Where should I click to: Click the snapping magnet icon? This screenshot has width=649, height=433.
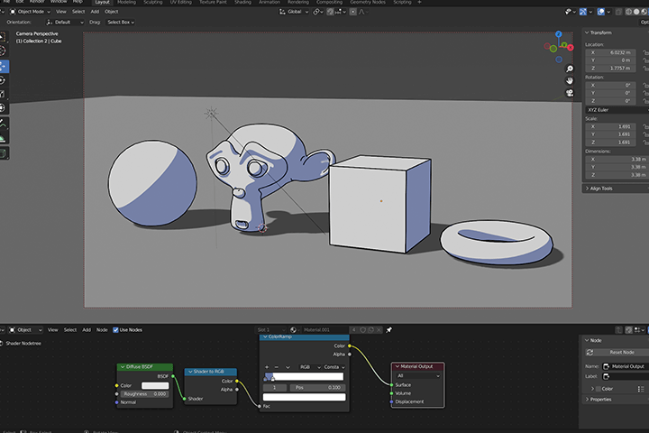click(330, 12)
